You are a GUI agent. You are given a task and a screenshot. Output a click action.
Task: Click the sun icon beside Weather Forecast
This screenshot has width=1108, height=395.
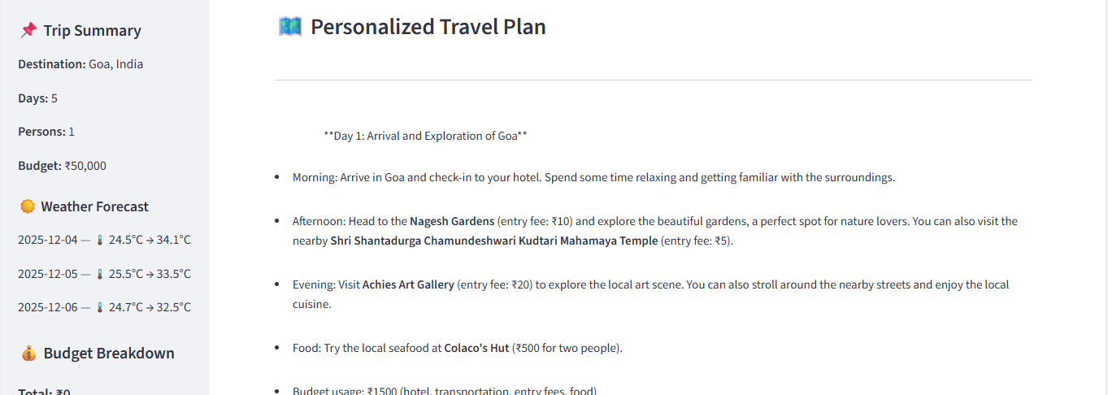tap(28, 206)
